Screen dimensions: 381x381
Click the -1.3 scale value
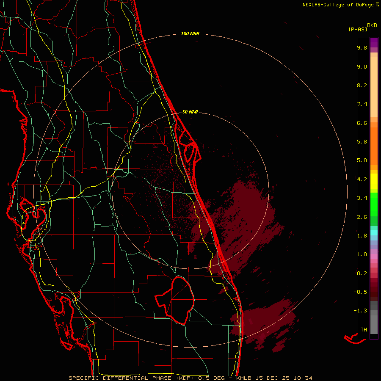(x=360, y=311)
